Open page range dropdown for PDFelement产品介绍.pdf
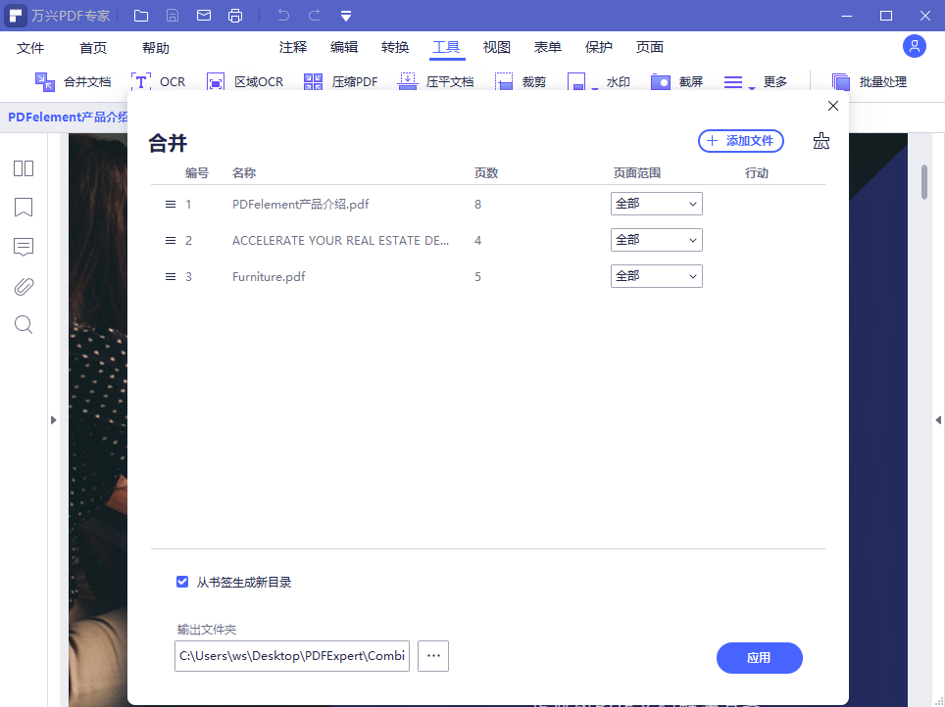The width and height of the screenshot is (945, 707). pyautogui.click(x=656, y=203)
